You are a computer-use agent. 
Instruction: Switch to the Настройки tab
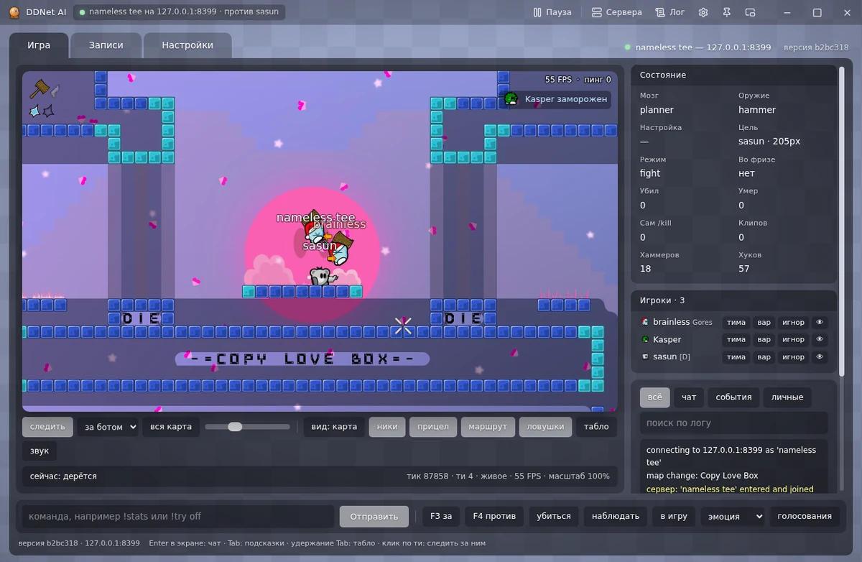pyautogui.click(x=187, y=45)
